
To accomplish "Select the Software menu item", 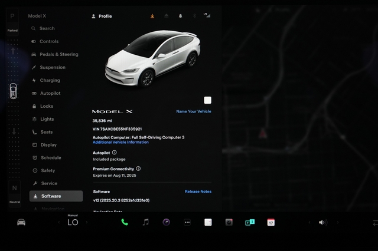I will [x=56, y=196].
